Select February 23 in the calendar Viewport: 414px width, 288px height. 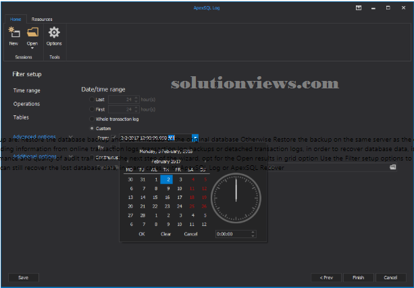[x=167, y=206]
